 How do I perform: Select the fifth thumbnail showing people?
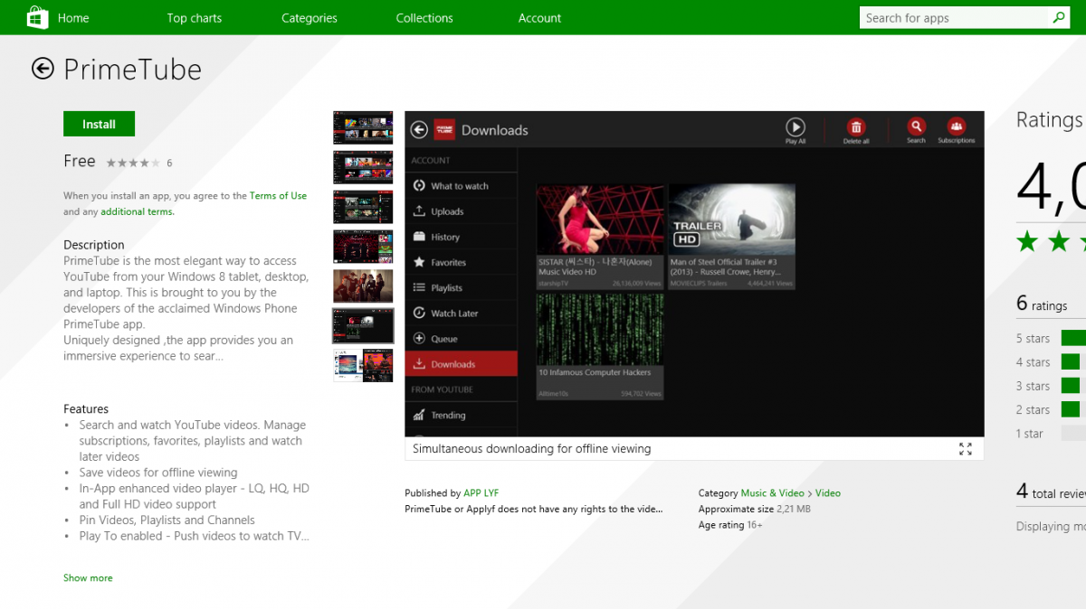pyautogui.click(x=363, y=286)
